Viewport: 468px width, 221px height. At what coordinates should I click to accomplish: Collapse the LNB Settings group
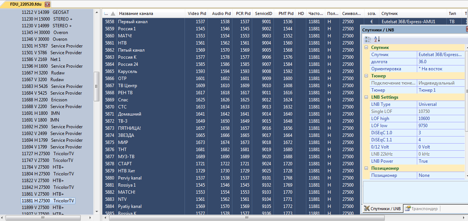click(366, 97)
